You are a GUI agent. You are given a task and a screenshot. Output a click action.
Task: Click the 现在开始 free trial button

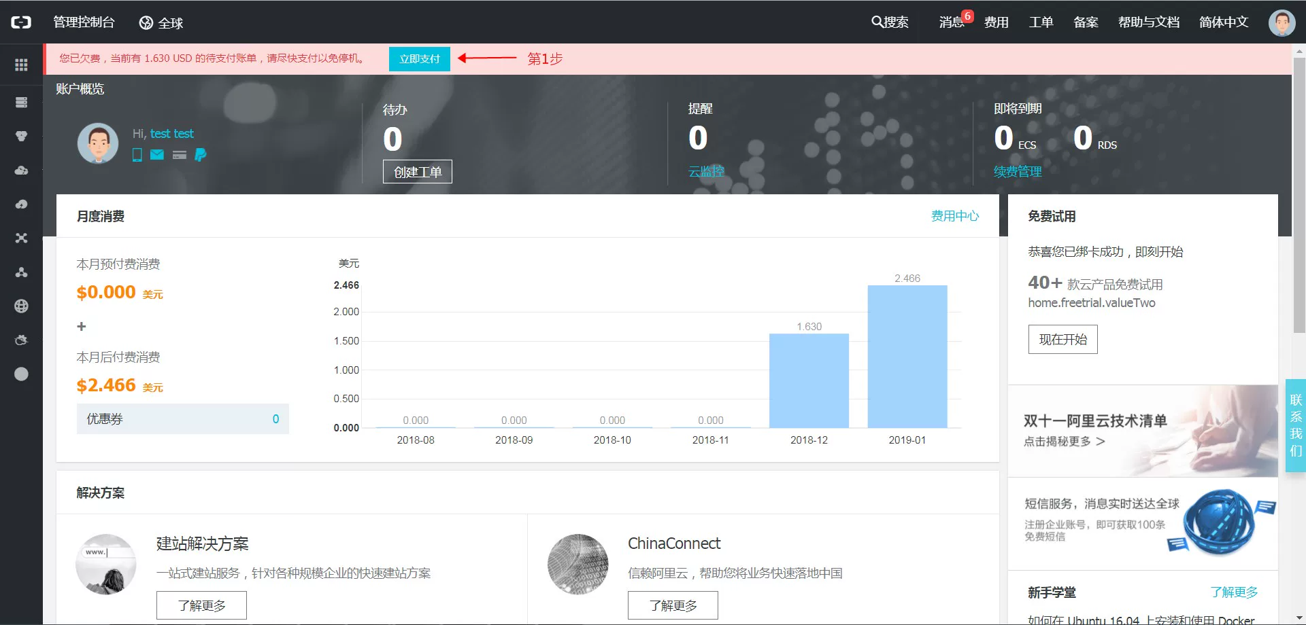click(1063, 340)
